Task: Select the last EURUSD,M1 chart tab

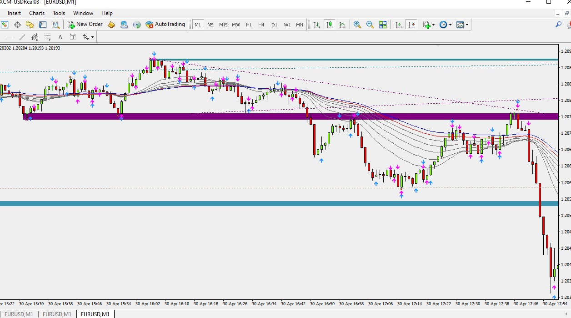Action: click(95, 314)
